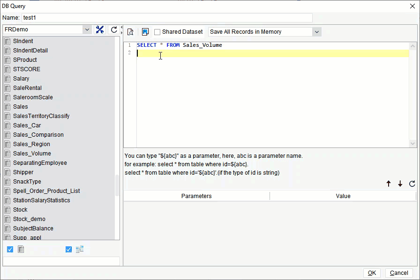Open the connection settings wrench icon
This screenshot has height=280, width=420.
(x=100, y=29)
